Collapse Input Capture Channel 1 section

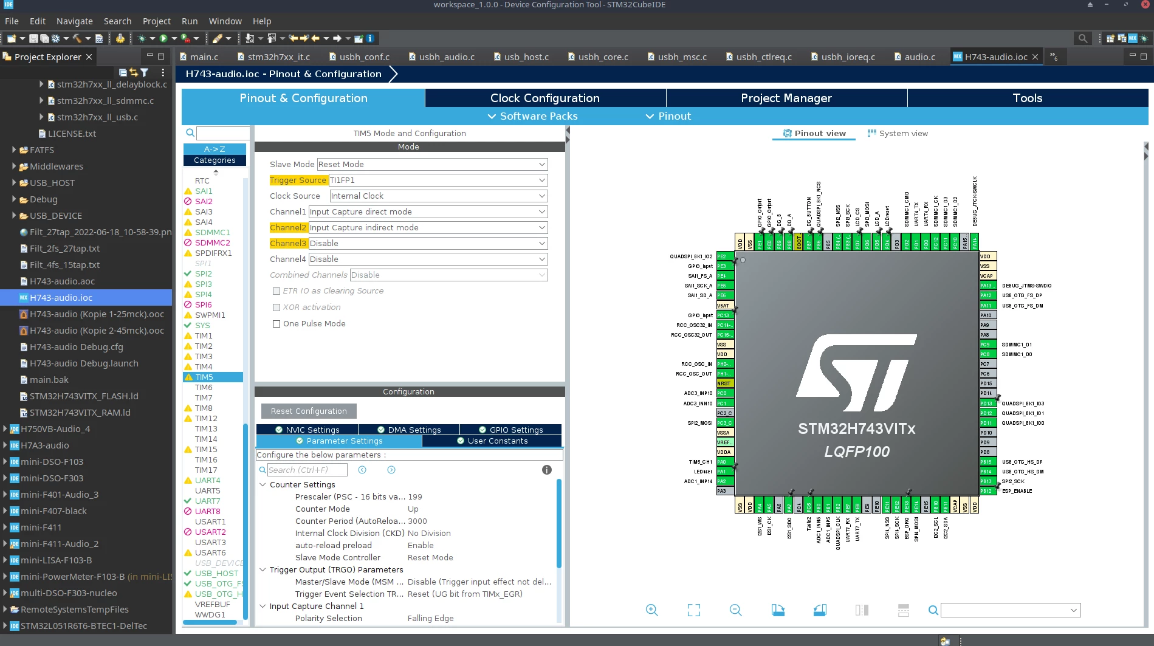(x=263, y=606)
